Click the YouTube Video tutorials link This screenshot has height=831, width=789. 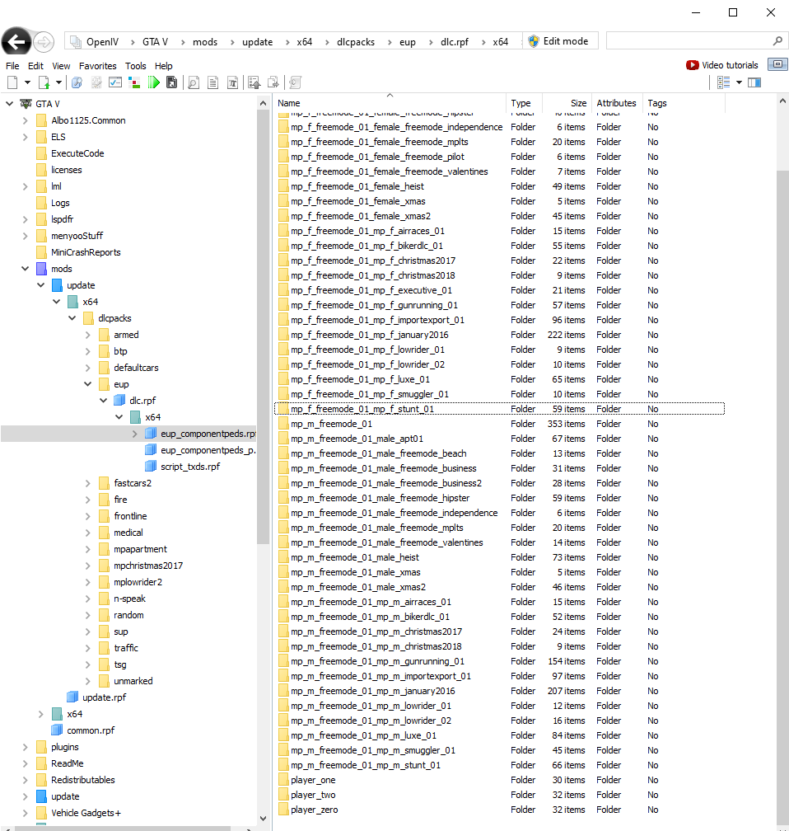[x=722, y=65]
